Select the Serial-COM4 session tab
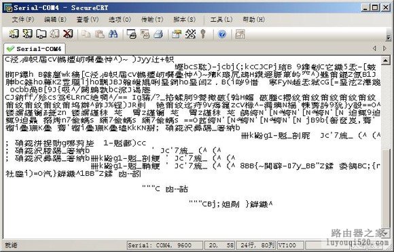 35,48
